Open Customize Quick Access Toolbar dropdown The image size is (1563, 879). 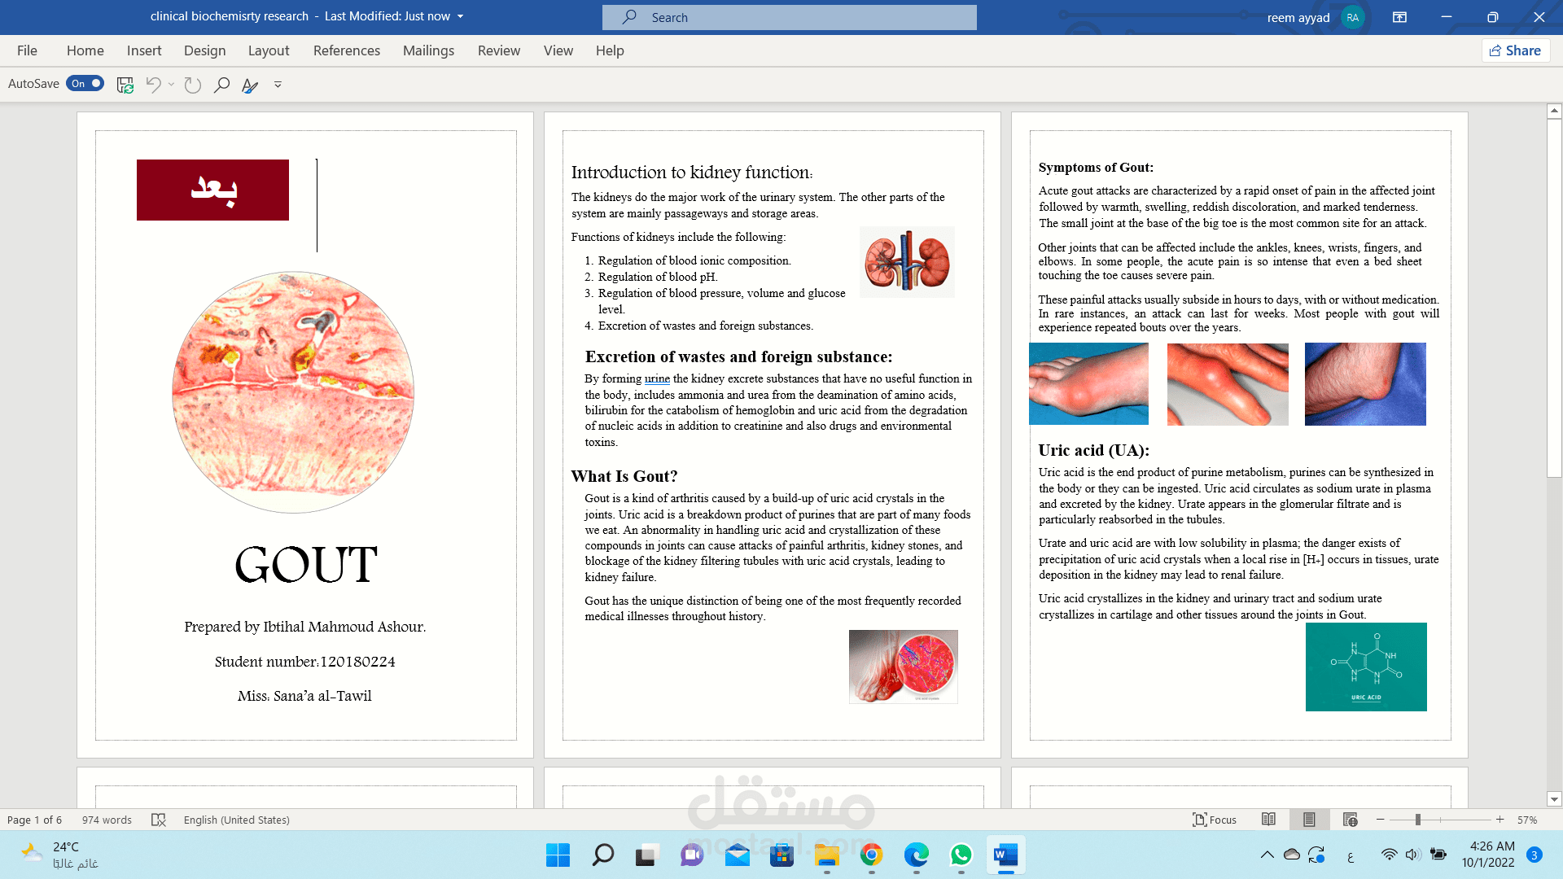[x=278, y=85]
